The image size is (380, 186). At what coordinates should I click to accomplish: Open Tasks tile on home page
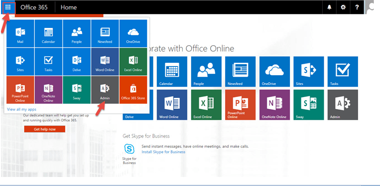(x=343, y=72)
